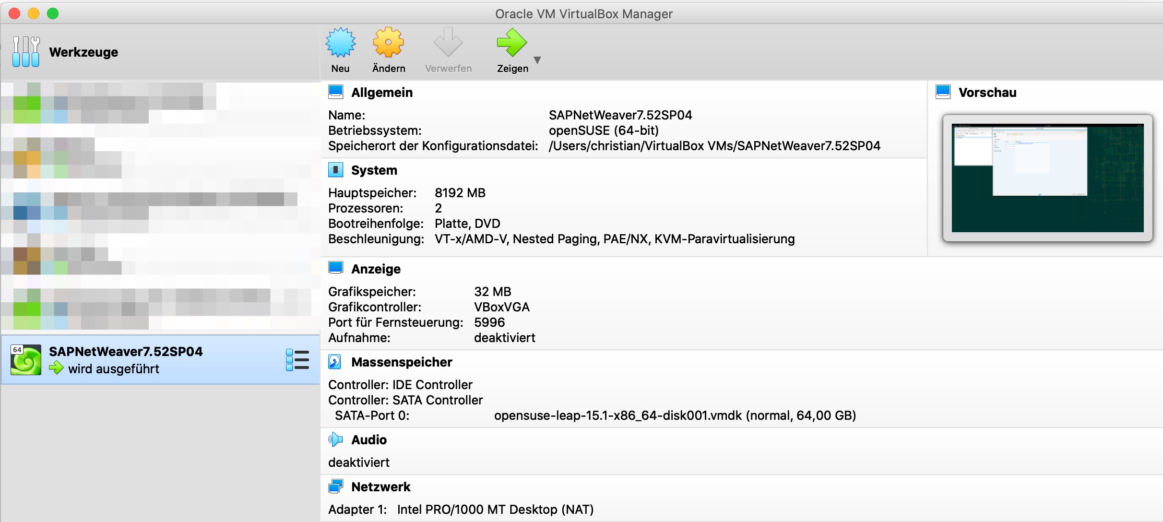Viewport: 1163px width, 522px height.
Task: Click the Massenspeicher disk icon
Action: 335,362
